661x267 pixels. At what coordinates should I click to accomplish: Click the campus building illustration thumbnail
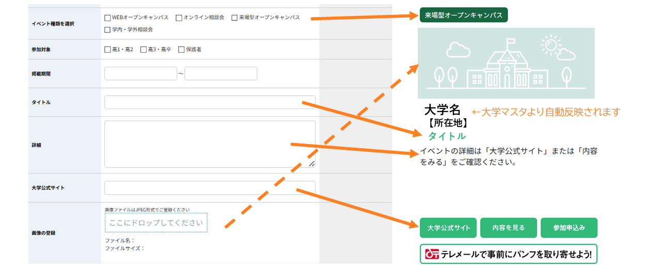[506, 63]
